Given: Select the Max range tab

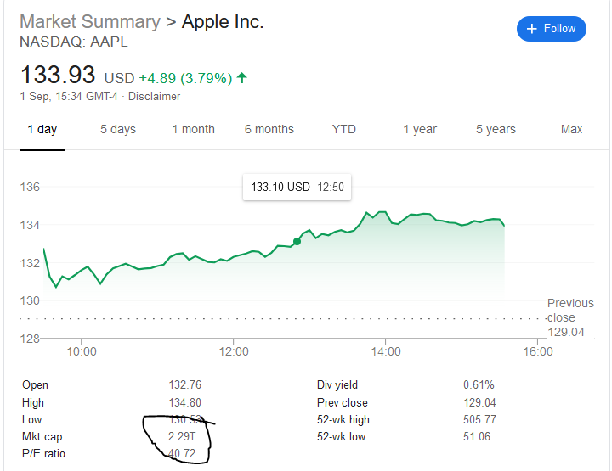Looking at the screenshot, I should click(x=571, y=129).
